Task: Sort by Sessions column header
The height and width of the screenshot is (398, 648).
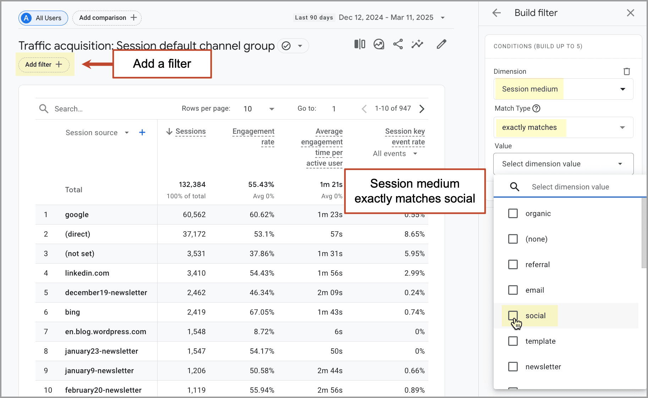Action: click(191, 132)
